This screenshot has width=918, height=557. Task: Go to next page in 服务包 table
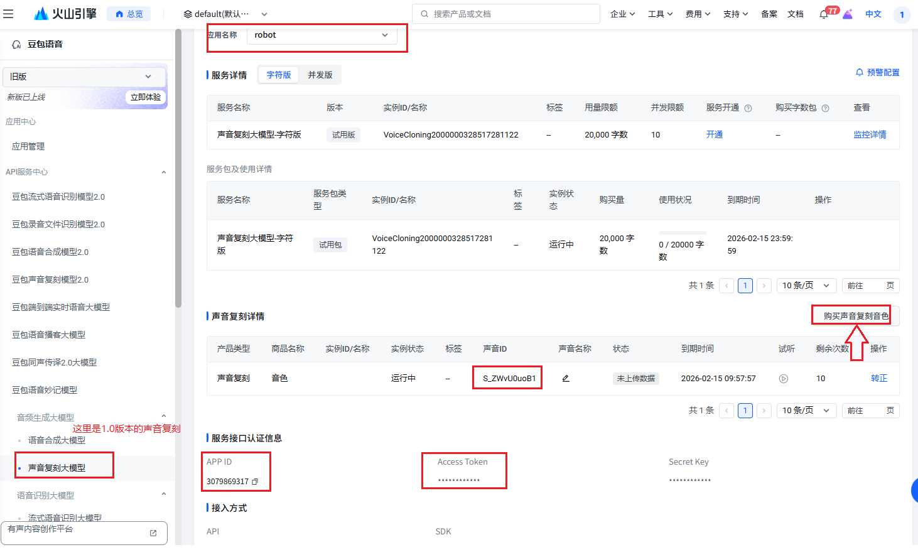coord(764,286)
